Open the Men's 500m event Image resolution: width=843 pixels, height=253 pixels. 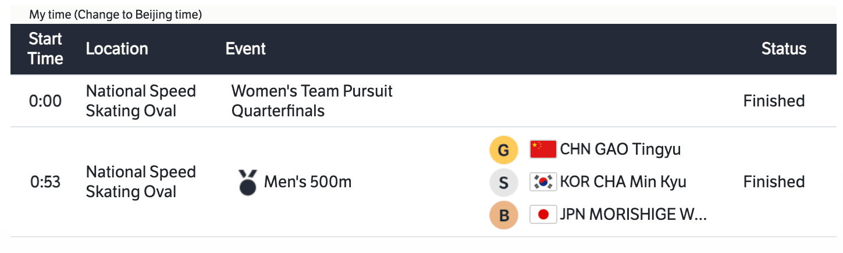click(x=308, y=182)
